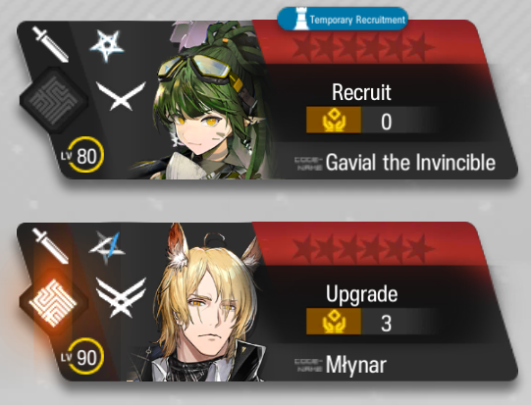Click the Upgrade label on Młynar's card
Image resolution: width=531 pixels, height=405 pixels.
361,293
